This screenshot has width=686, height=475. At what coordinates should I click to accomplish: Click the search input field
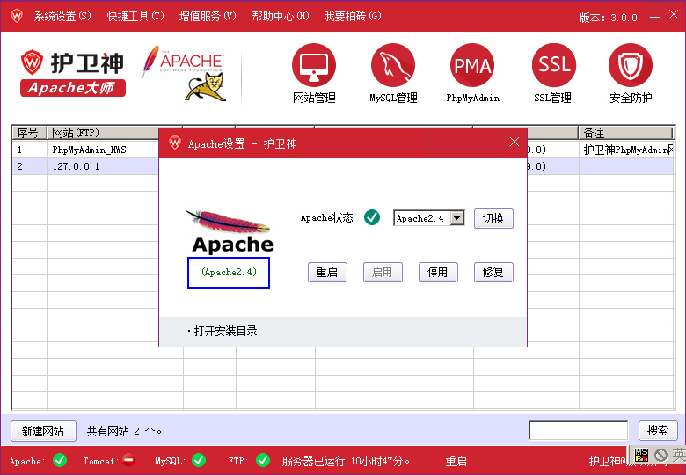coord(578,431)
